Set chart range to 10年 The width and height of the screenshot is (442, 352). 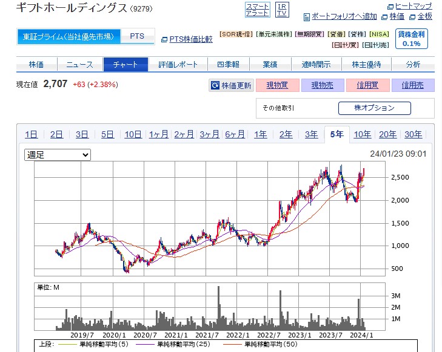[x=362, y=134]
